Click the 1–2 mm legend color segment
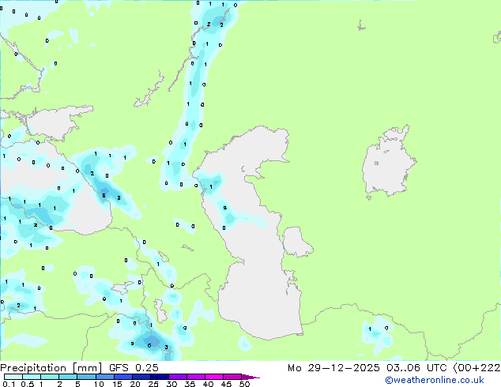501x387 pixels. point(50,377)
